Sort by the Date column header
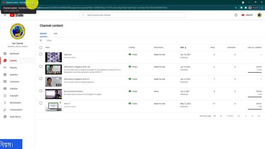The width and height of the screenshot is (265, 149). pyautogui.click(x=183, y=48)
